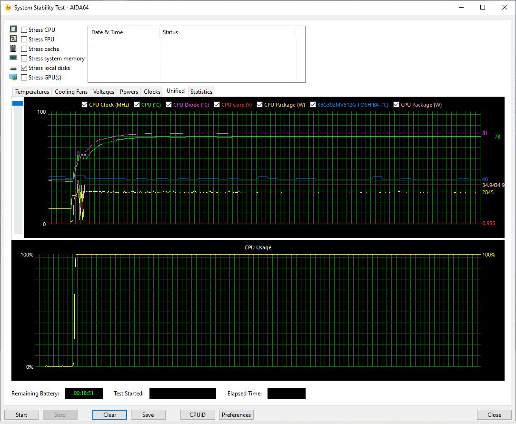
Task: Click the FPU percent icon beside Stress FPU
Action: [x=13, y=39]
